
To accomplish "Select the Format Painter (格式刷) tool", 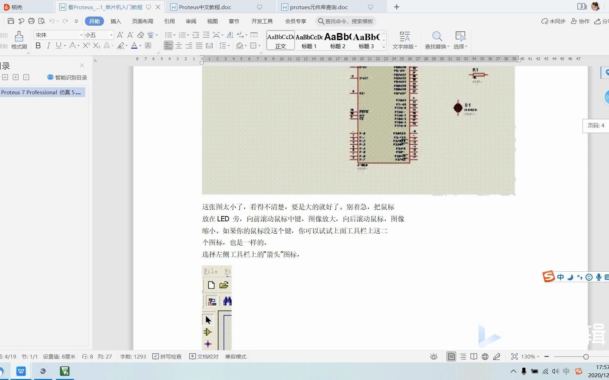I will [x=19, y=40].
